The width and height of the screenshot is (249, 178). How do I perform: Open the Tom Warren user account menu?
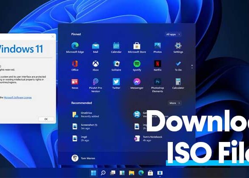(x=83, y=158)
